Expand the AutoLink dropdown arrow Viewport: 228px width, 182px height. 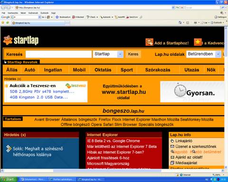click(x=112, y=17)
